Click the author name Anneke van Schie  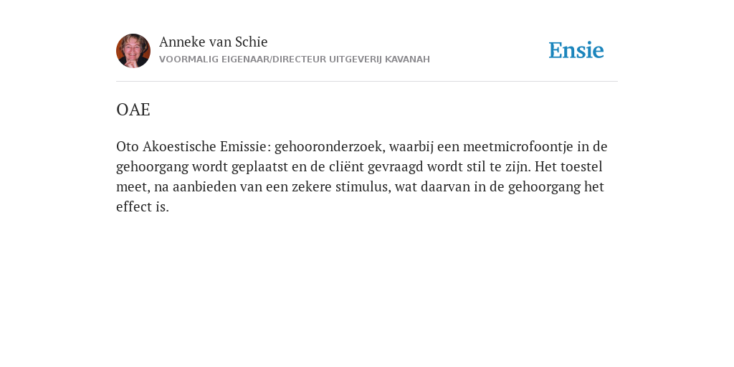[214, 42]
